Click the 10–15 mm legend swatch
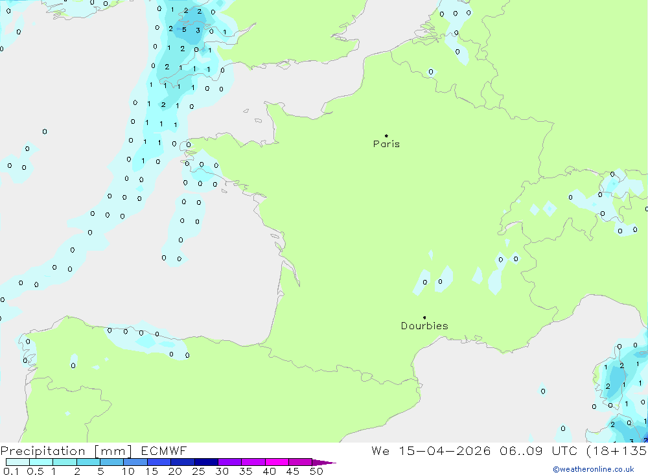 click(135, 462)
